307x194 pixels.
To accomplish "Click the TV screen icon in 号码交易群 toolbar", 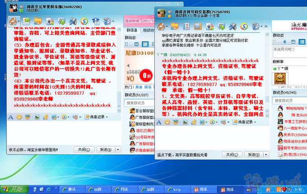I will pos(198,26).
